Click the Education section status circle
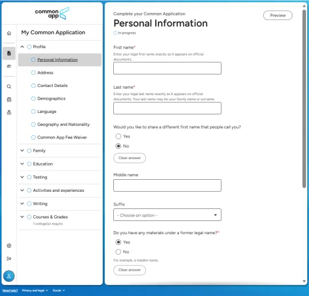Image resolution: width=309 pixels, height=296 pixels. click(x=29, y=164)
